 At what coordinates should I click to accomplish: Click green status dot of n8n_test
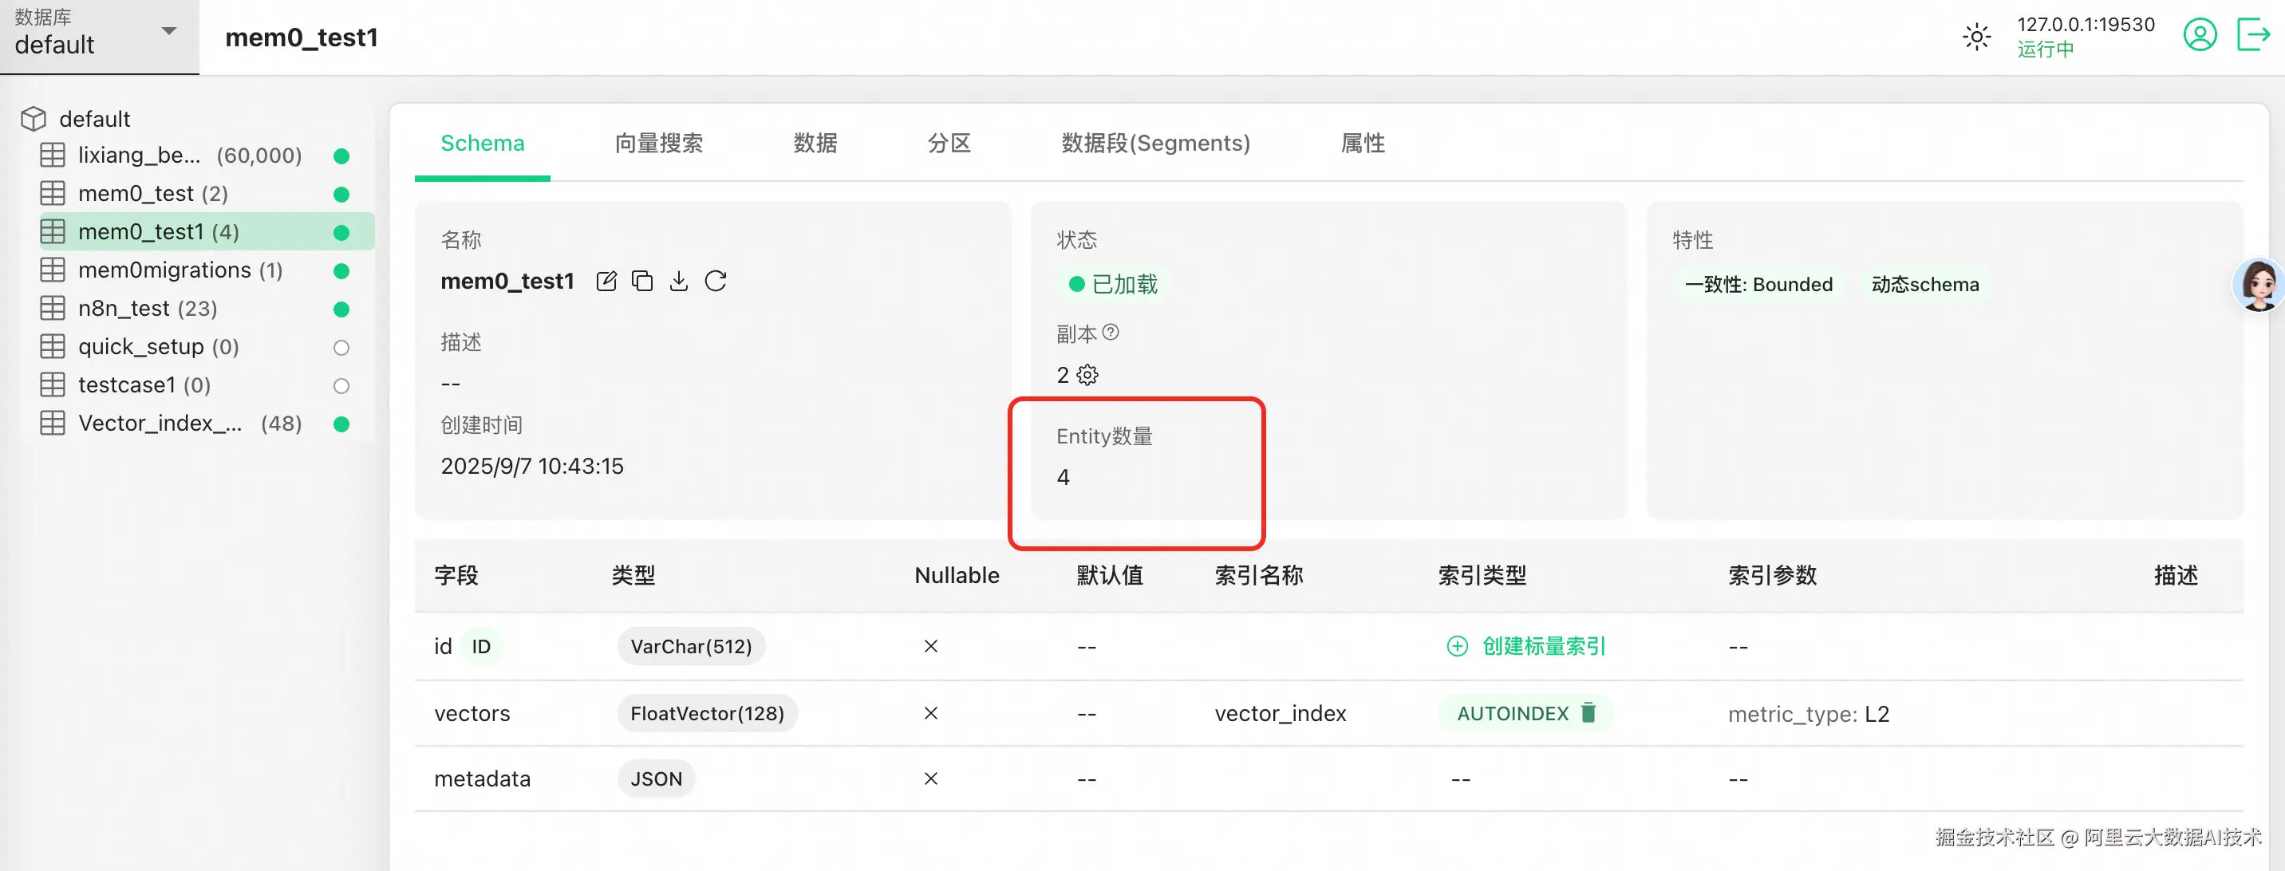click(341, 309)
